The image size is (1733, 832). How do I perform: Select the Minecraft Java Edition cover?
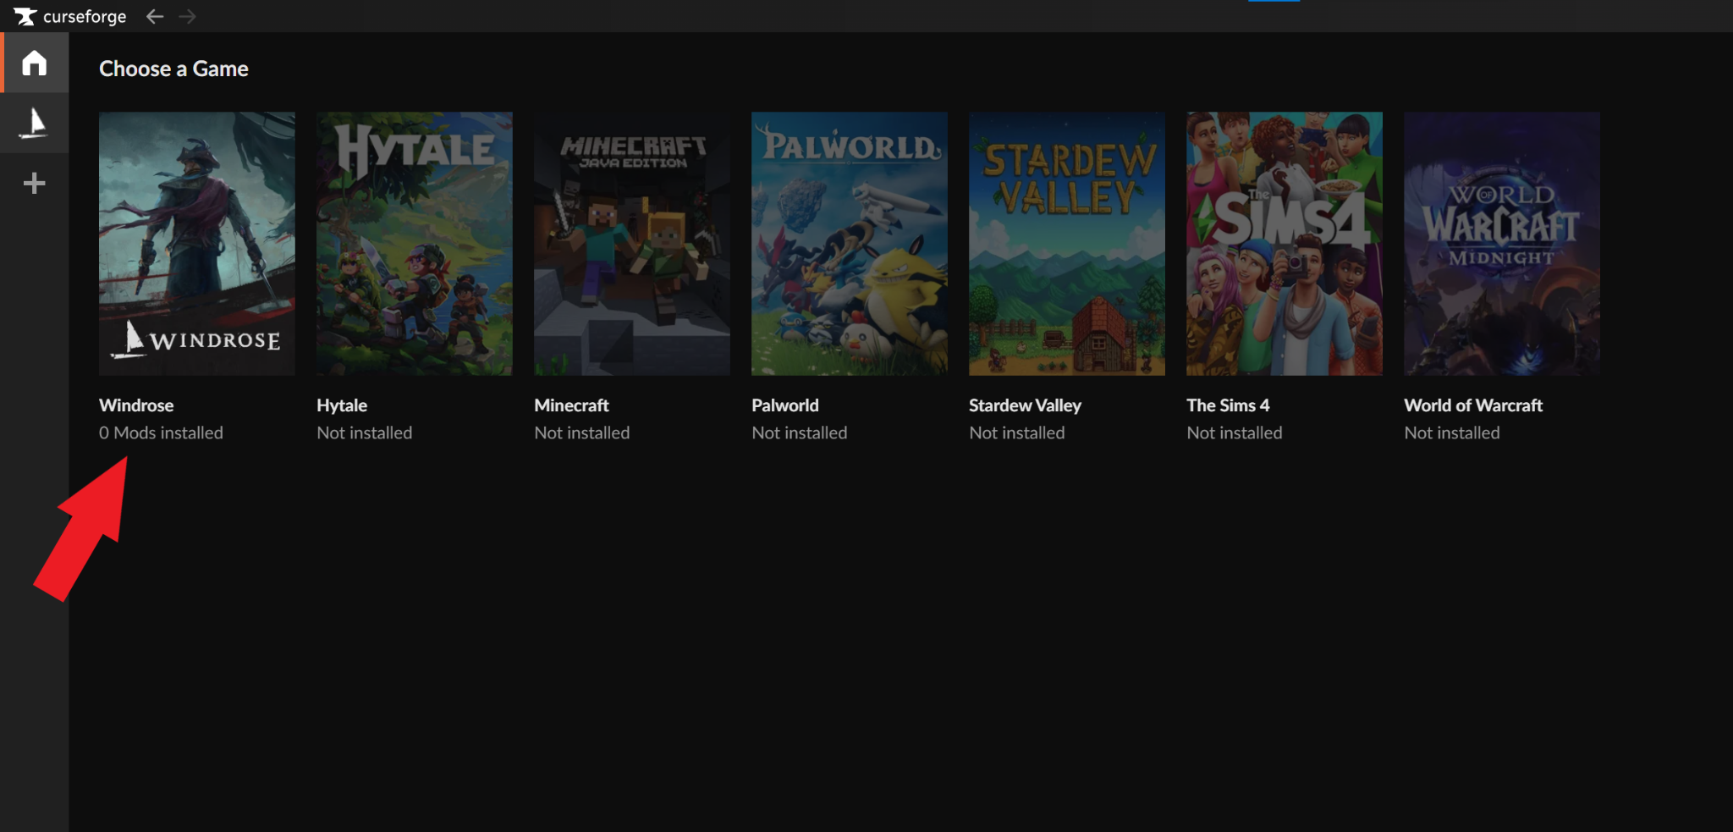pyautogui.click(x=632, y=244)
